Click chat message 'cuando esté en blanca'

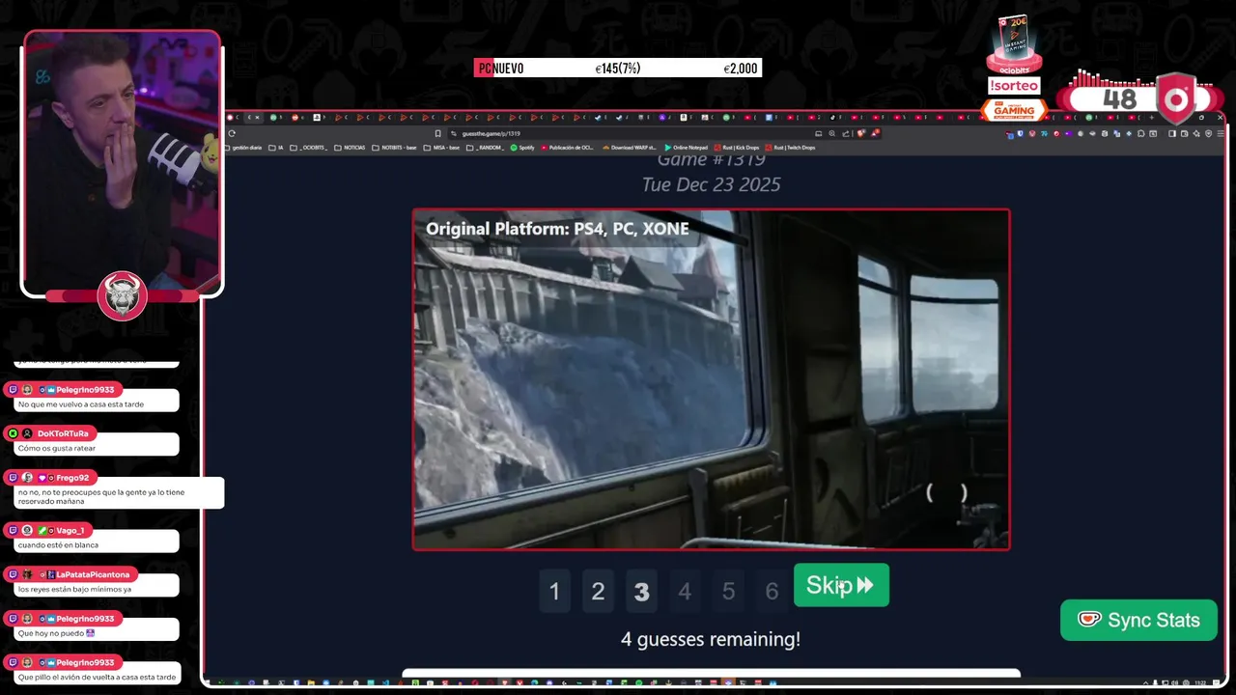tap(58, 544)
